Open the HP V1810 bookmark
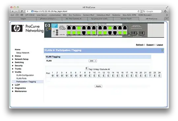Image resolution: width=178 pixels, height=121 pixels. coord(30,15)
